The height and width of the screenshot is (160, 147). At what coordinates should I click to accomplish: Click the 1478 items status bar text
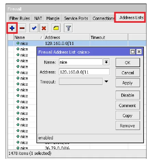tap(30, 153)
